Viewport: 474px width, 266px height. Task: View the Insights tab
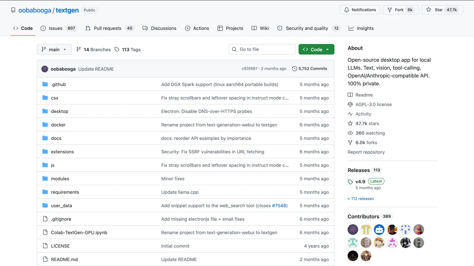pos(361,28)
